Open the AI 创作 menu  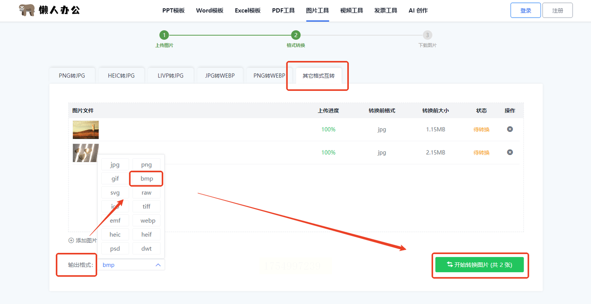[418, 11]
